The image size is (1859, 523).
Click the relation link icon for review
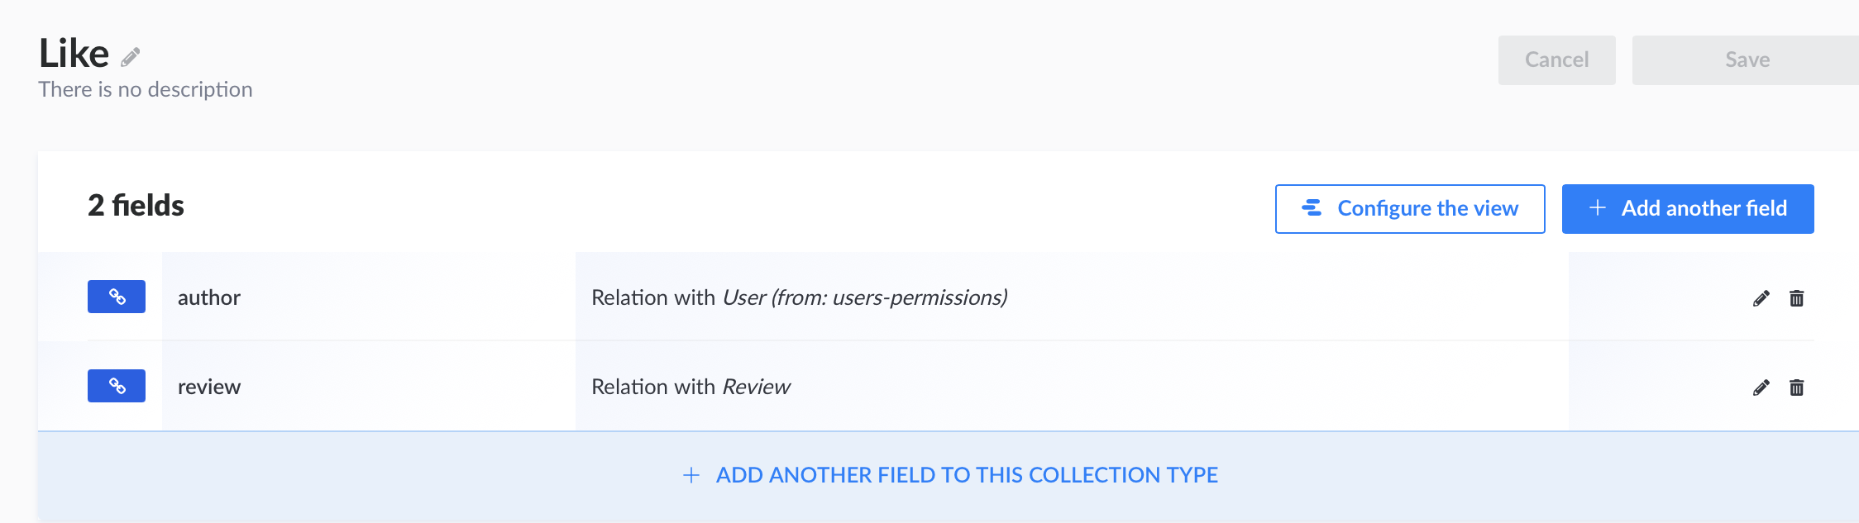coord(117,386)
